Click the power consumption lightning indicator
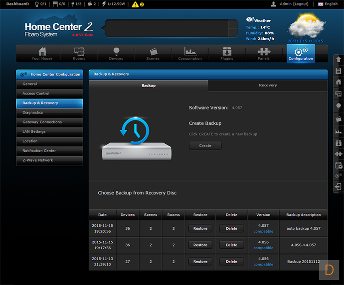The image size is (344, 285). [x=114, y=4]
